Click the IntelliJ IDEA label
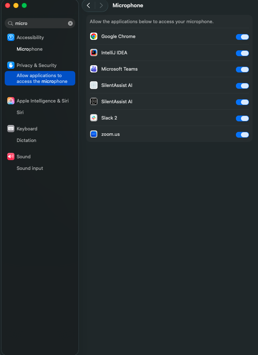The width and height of the screenshot is (258, 355). coord(114,53)
